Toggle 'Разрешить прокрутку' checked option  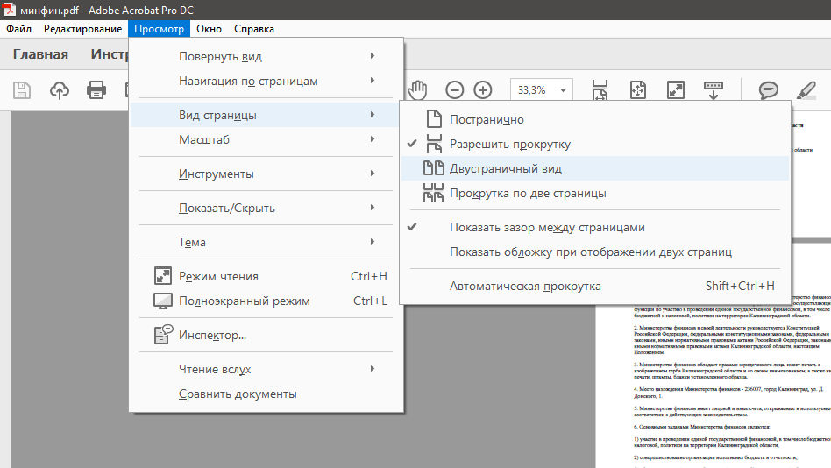click(x=509, y=144)
